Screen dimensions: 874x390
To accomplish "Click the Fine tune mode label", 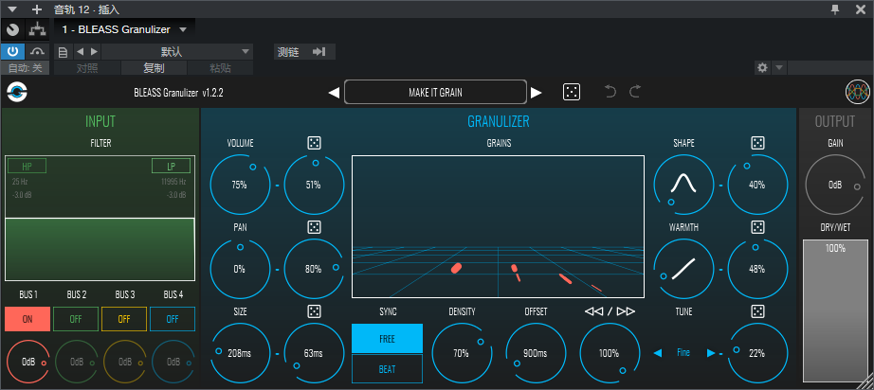I will [683, 352].
